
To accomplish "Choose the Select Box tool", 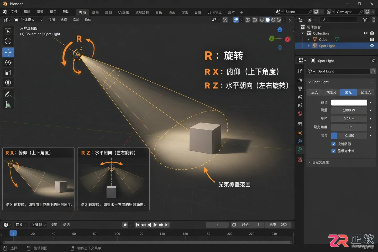I will [x=8, y=31].
